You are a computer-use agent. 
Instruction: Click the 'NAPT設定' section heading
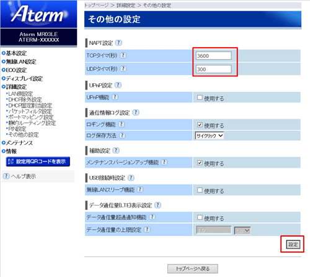click(x=101, y=43)
